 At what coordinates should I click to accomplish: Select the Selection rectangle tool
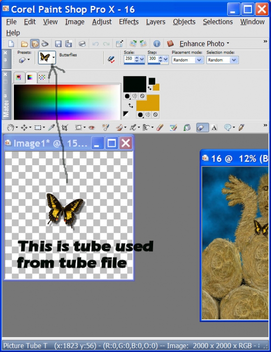coord(37,128)
